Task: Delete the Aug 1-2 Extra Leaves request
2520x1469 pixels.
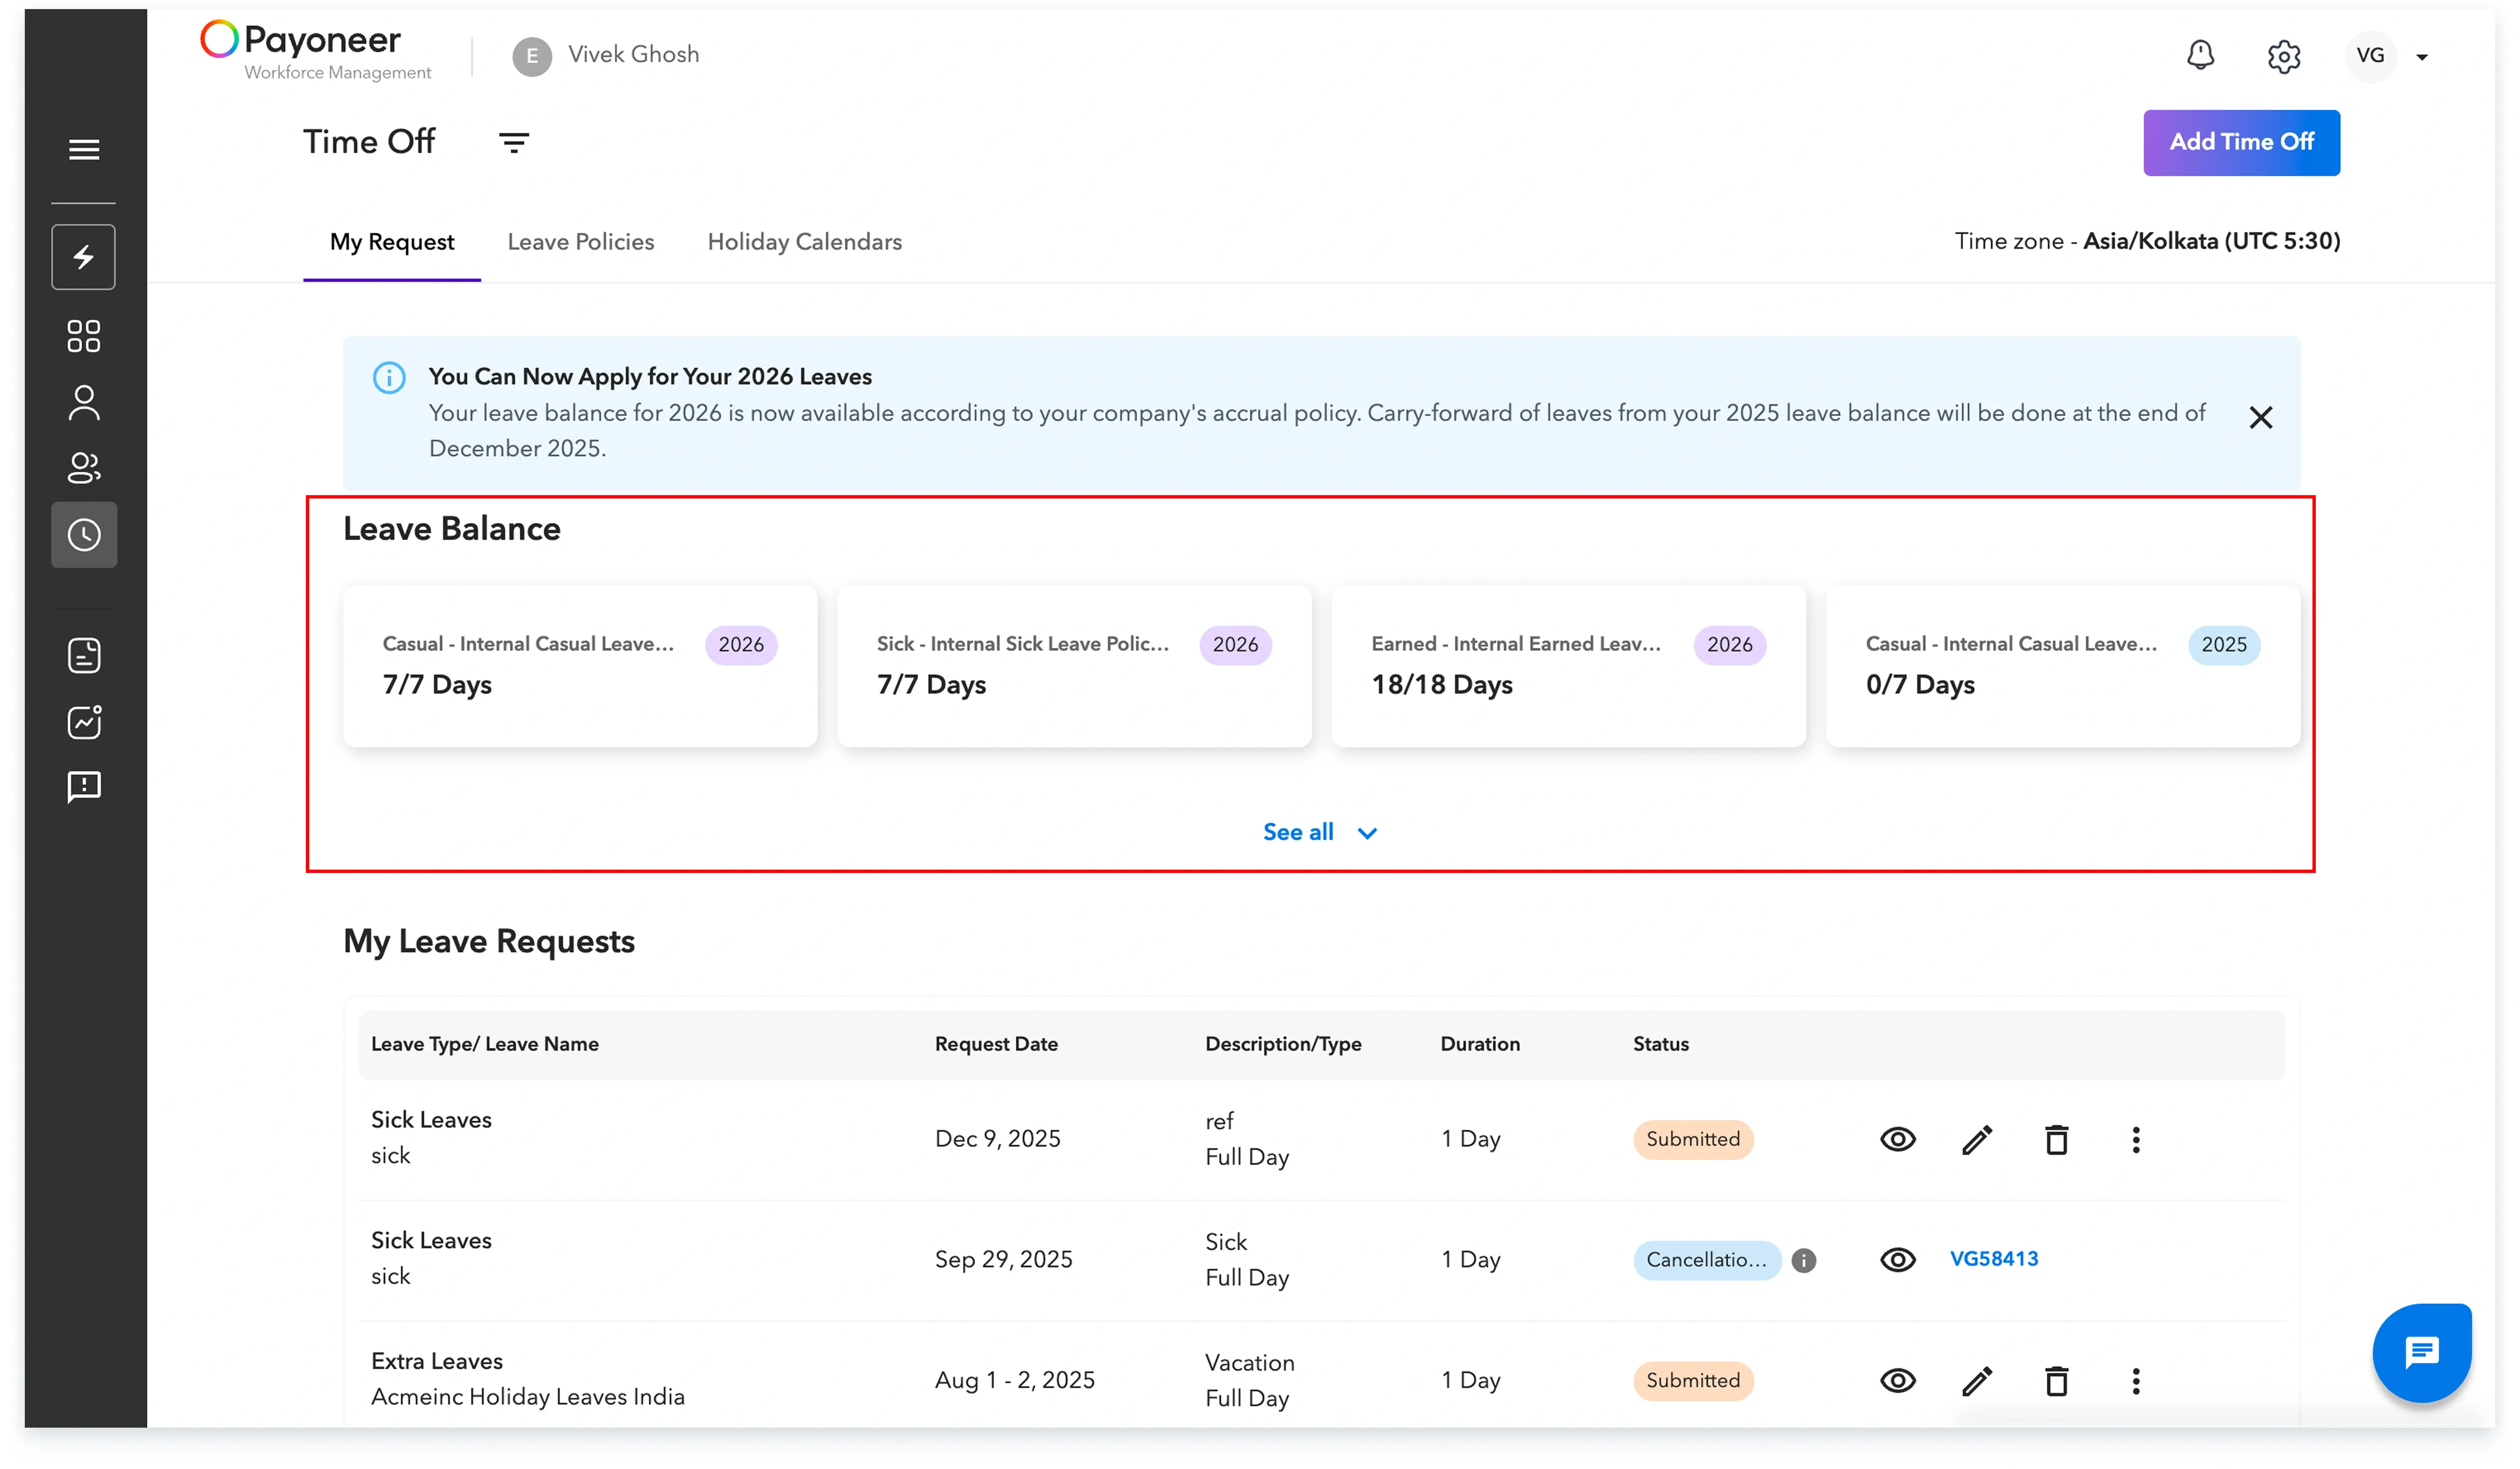Action: (x=2056, y=1381)
